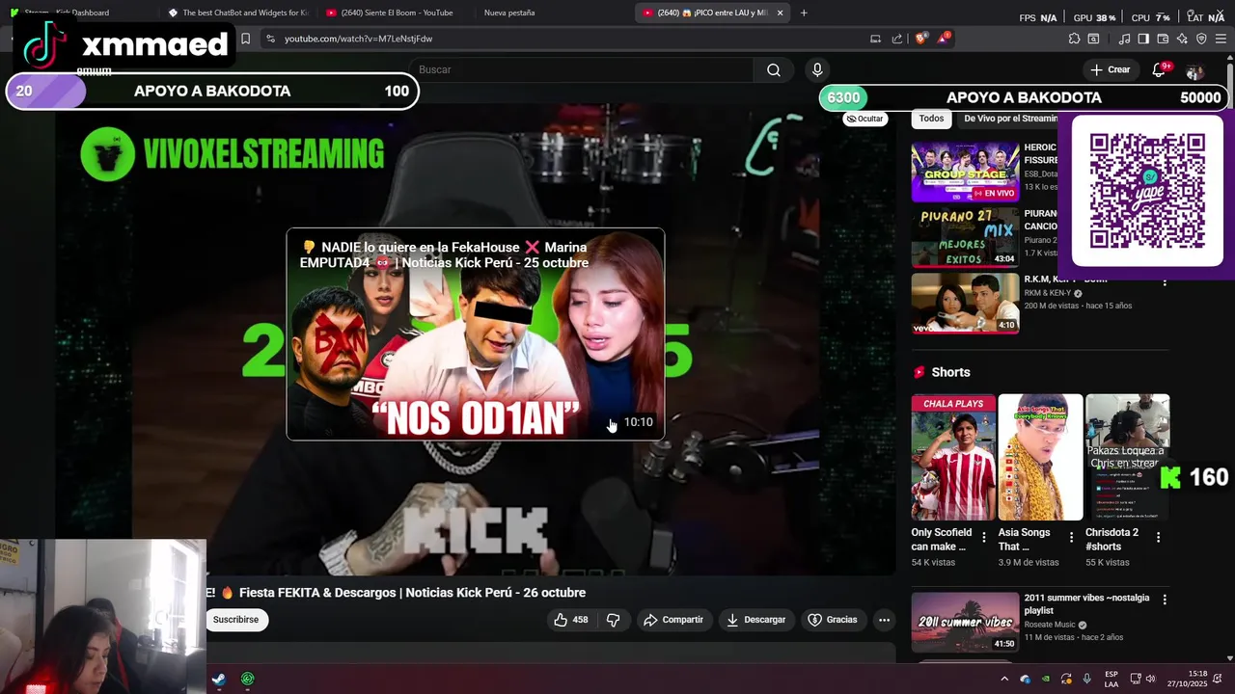Open the 'NADIE lo quiere en la FekaHouse' video card
Image resolution: width=1235 pixels, height=694 pixels.
(x=476, y=334)
